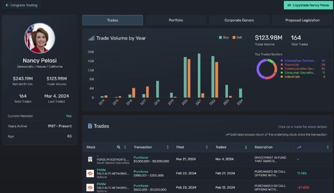Sort trades by Filed date arrows

[x=207, y=147]
